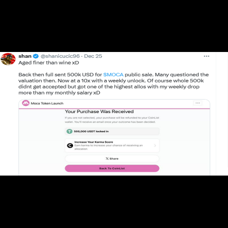This screenshot has width=228, height=228.
Task: Open shan's profile avatar picture
Action: tap(8, 59)
